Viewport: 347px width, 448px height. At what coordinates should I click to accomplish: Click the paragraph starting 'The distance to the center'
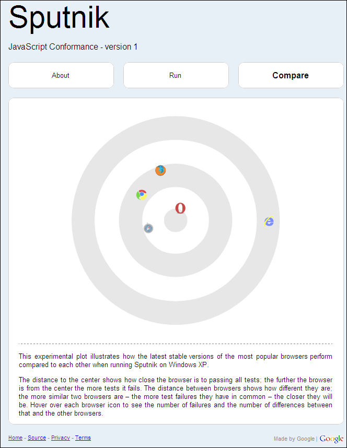pyautogui.click(x=176, y=397)
